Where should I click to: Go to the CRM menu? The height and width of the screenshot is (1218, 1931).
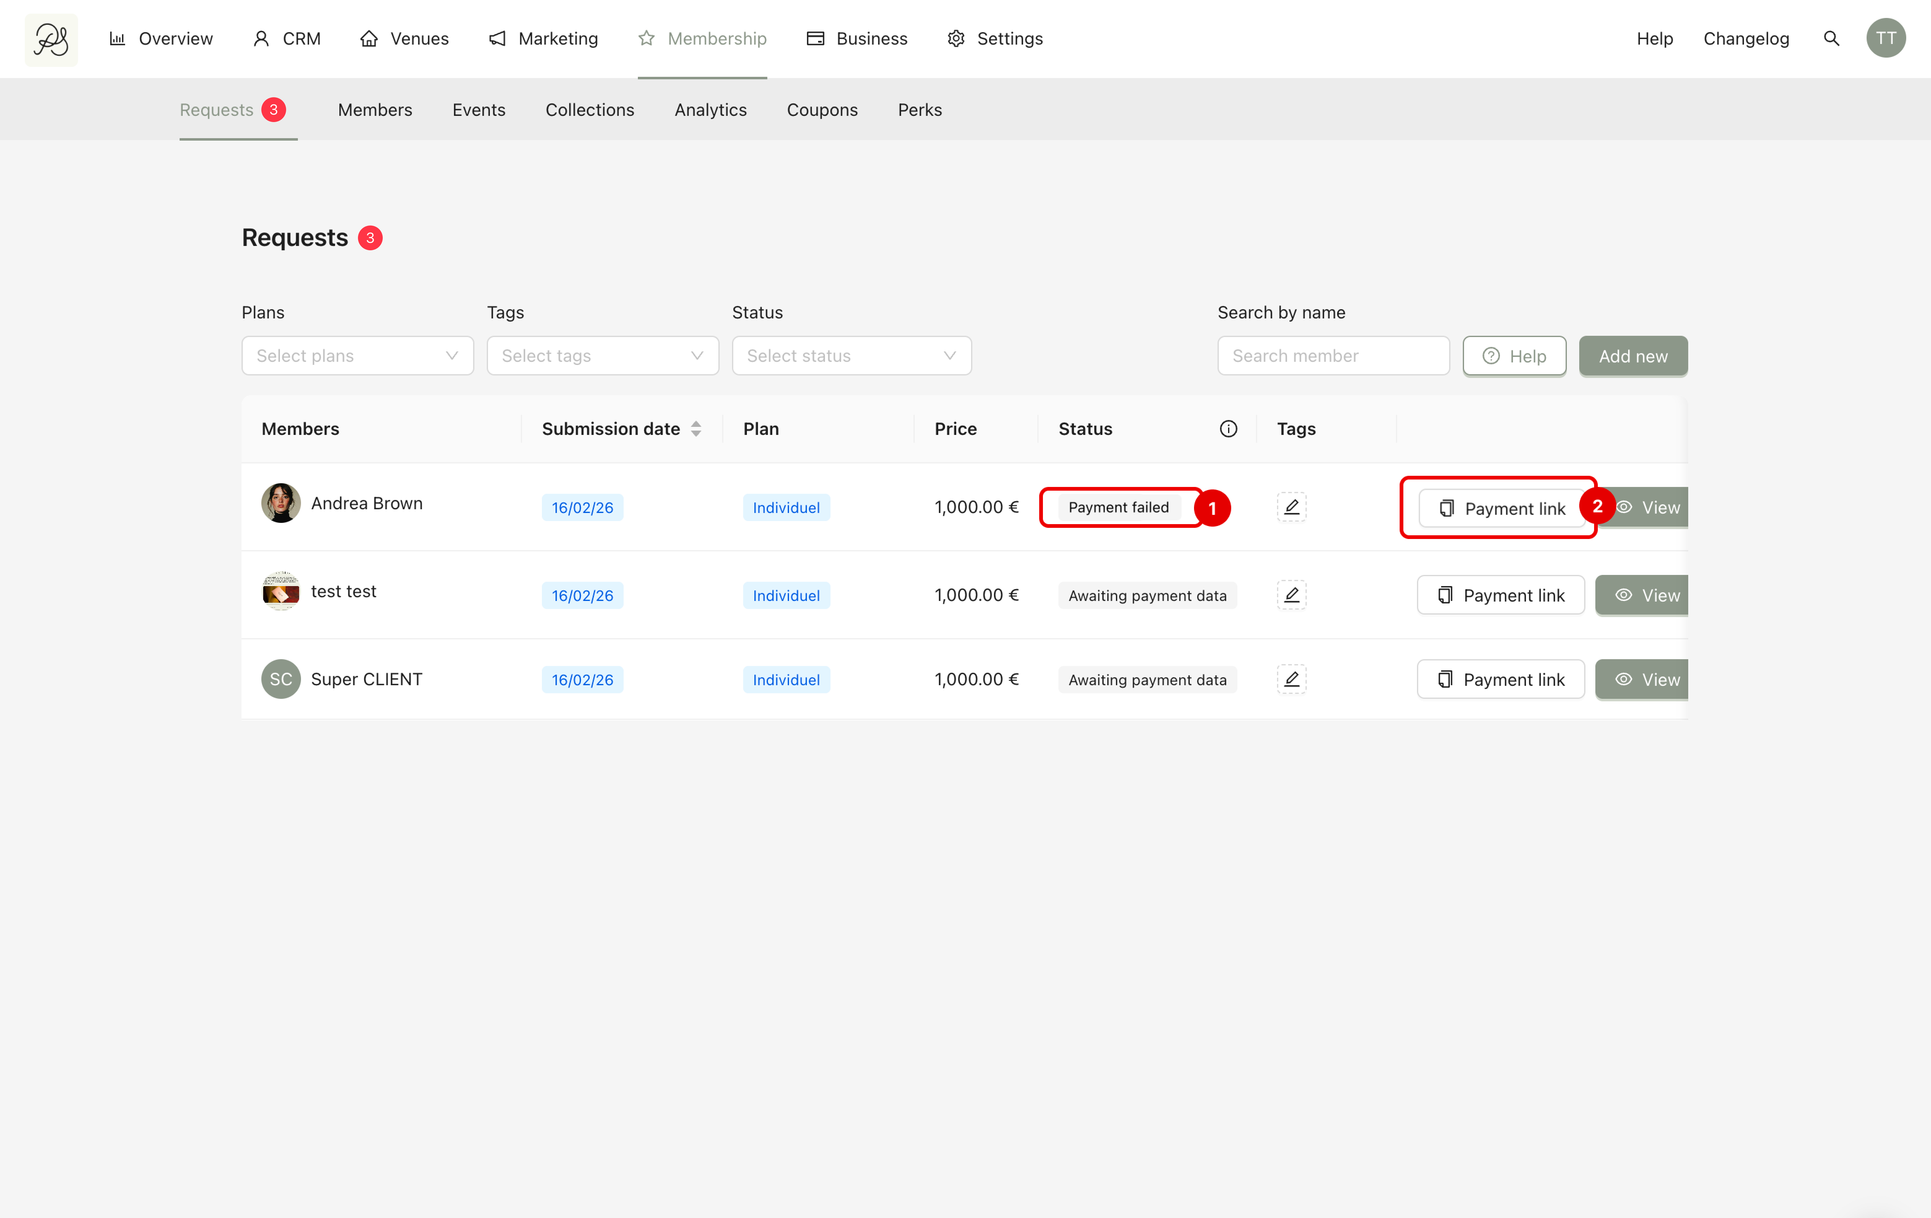click(x=287, y=38)
